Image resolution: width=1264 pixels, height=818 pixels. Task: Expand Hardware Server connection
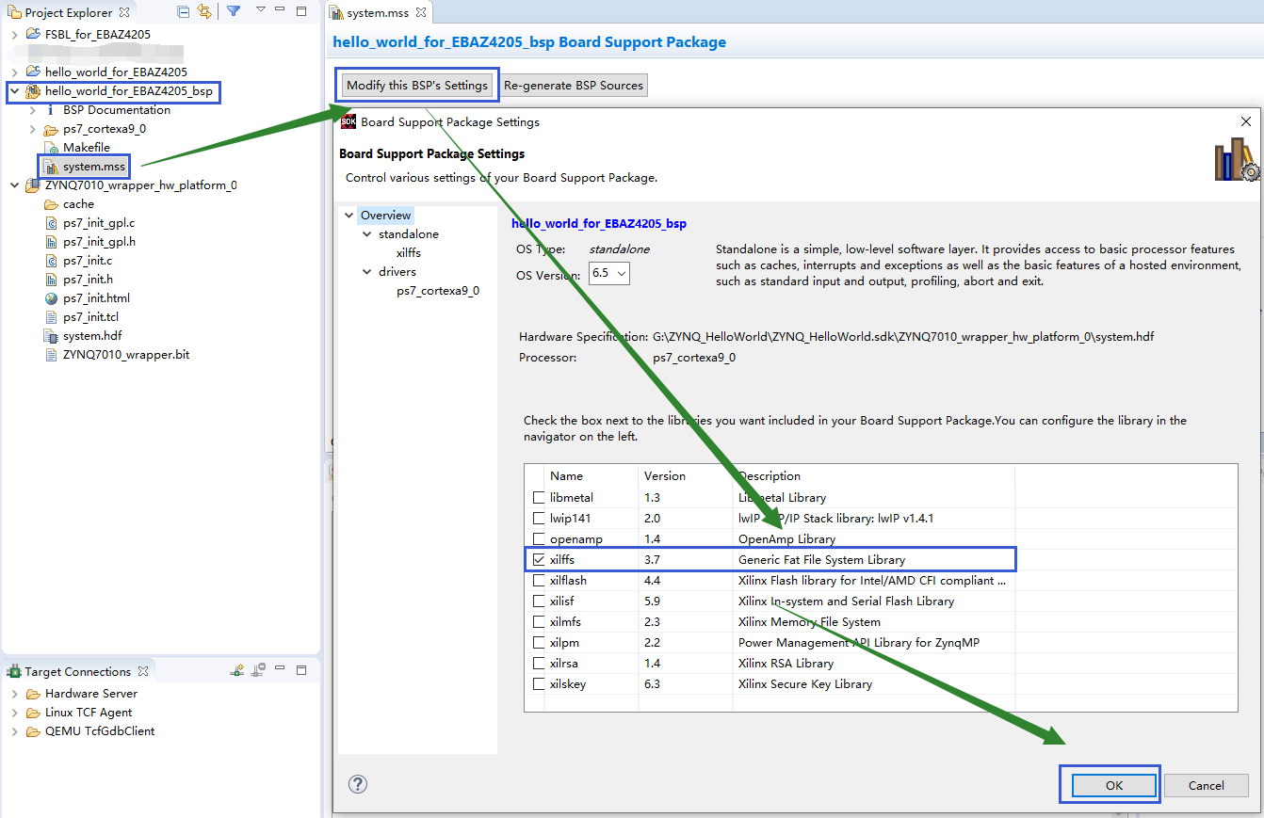point(14,693)
